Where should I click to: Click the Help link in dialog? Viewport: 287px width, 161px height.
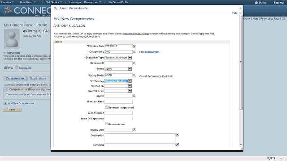[x=235, y=13]
